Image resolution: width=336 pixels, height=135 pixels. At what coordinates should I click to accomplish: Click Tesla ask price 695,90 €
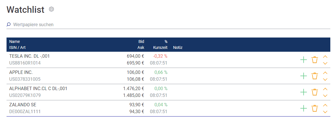click(x=135, y=63)
